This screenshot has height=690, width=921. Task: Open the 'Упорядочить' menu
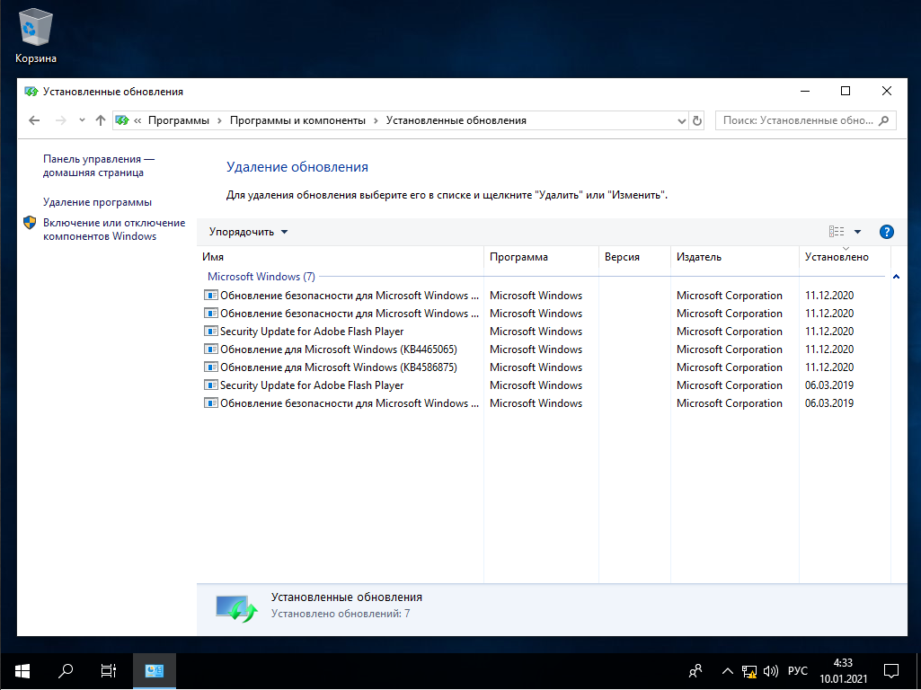249,232
